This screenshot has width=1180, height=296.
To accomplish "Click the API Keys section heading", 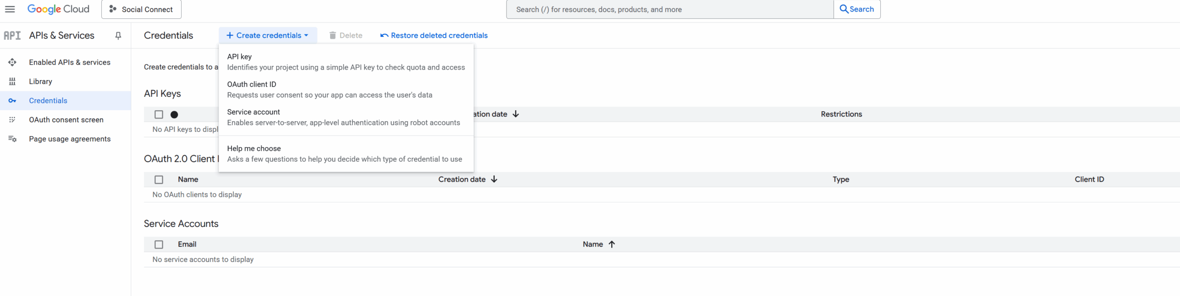I will point(162,94).
